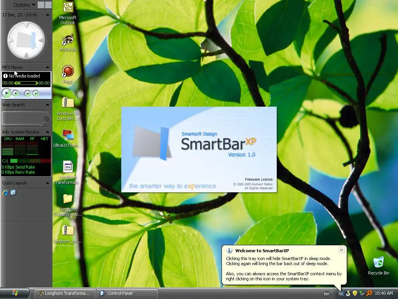Collapse the Adv System Monitor panel
Image resolution: width=398 pixels, height=299 pixels.
point(47,132)
